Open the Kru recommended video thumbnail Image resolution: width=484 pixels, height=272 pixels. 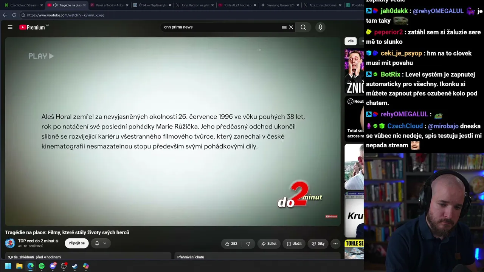point(354,215)
